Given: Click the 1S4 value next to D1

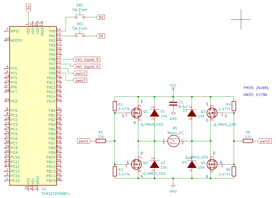Looking at the screenshot, I should [x=164, y=116].
